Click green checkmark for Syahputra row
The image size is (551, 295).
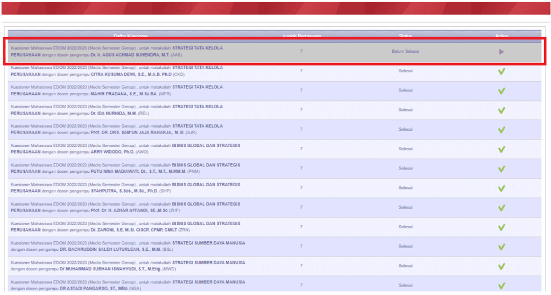[501, 188]
